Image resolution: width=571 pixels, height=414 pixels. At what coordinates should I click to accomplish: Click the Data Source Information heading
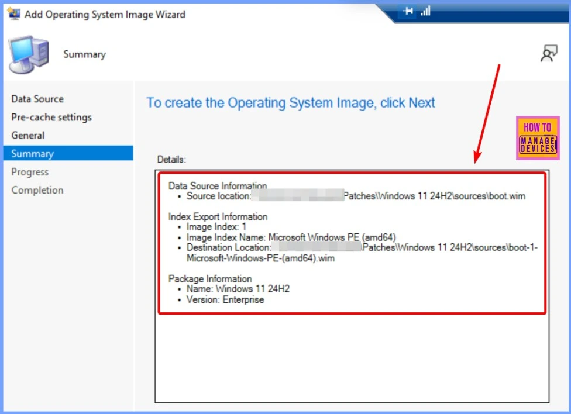tap(218, 186)
